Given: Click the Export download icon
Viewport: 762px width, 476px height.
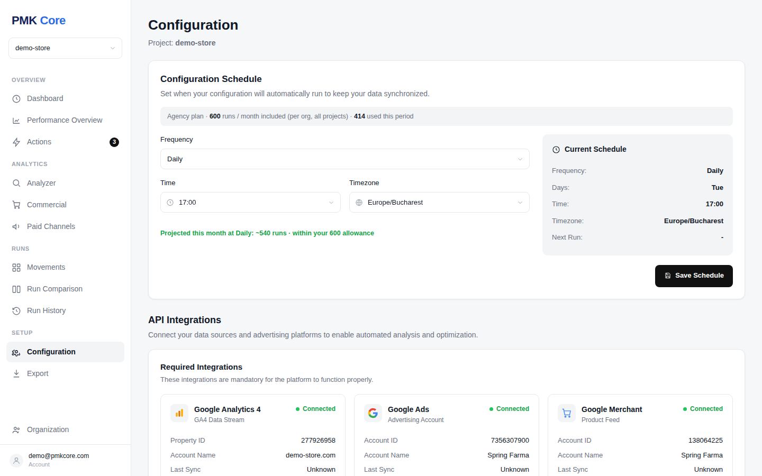Looking at the screenshot, I should tap(16, 374).
